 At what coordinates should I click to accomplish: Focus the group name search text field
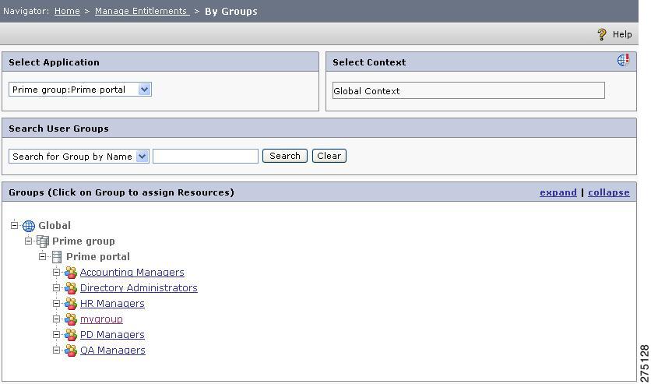pos(206,156)
